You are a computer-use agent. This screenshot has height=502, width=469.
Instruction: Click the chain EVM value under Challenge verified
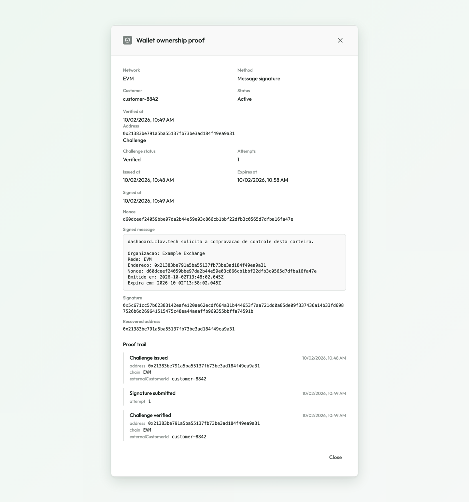(147, 430)
